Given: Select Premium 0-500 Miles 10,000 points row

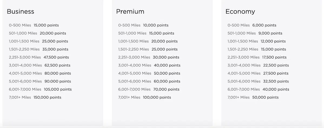Looking at the screenshot, I should (x=143, y=25).
